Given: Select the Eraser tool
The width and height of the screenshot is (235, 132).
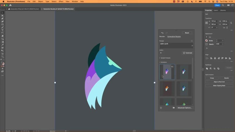Looking at the screenshot, I should coord(2,36).
